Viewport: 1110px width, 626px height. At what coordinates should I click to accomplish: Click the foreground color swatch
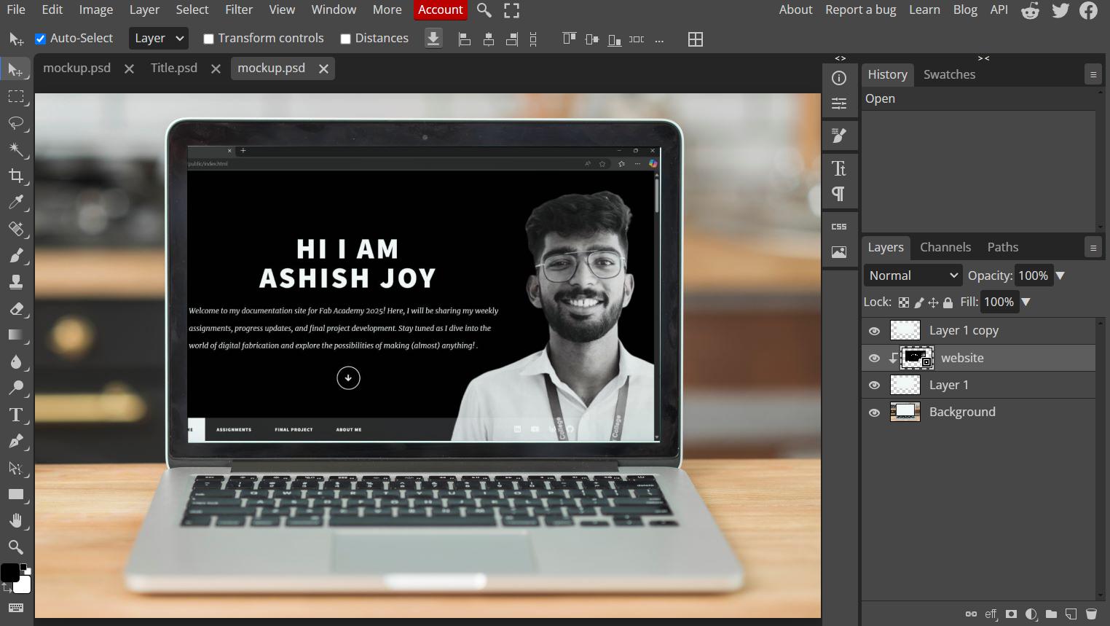[x=9, y=573]
